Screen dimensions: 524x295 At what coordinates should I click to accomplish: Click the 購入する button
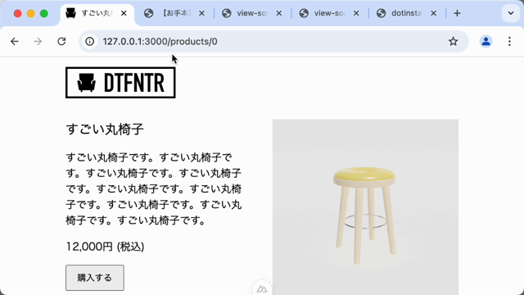95,278
